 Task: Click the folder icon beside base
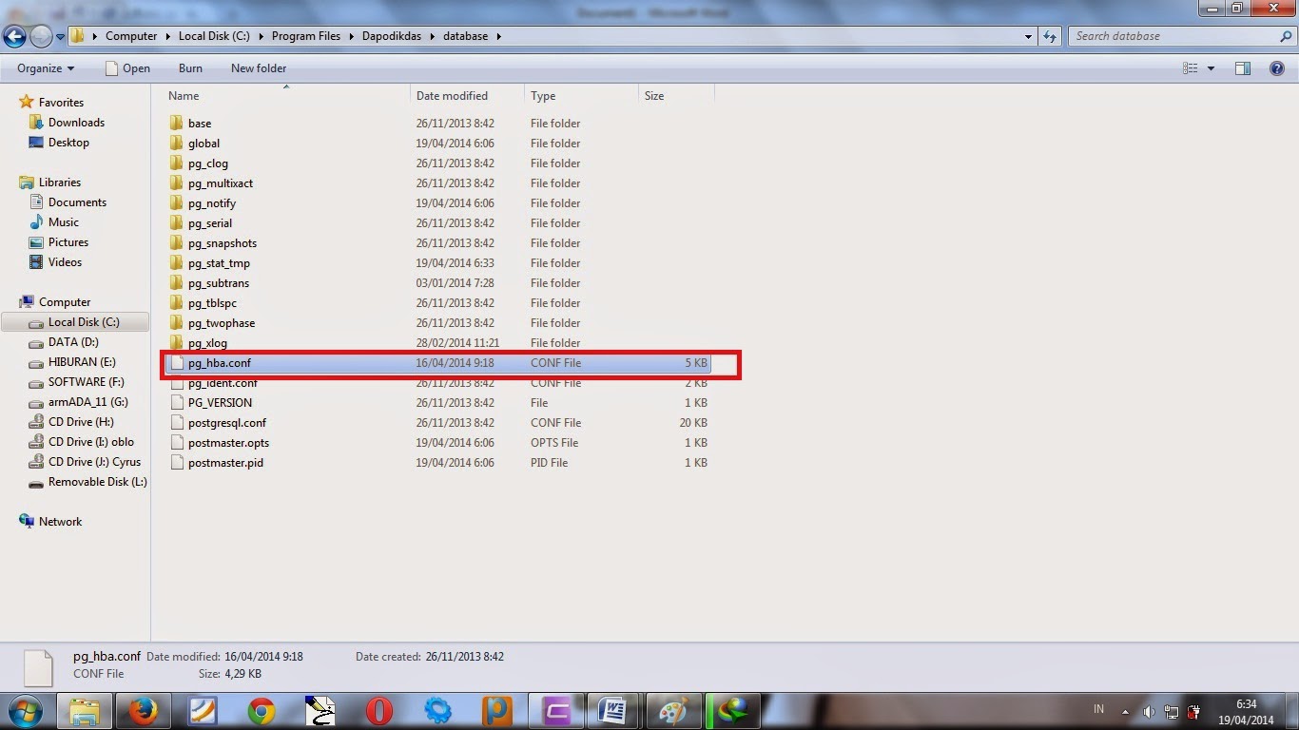pos(176,124)
